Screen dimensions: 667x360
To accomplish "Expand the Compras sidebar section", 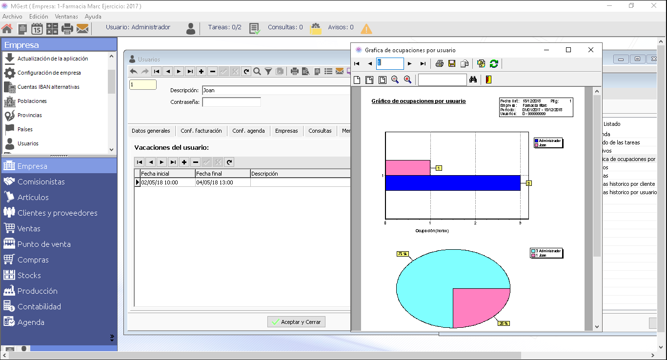I will pyautogui.click(x=59, y=260).
